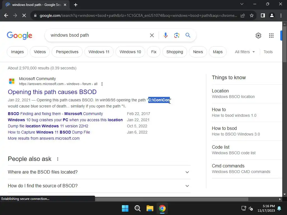Clear the Google search box
This screenshot has width=287, height=215.
(x=152, y=35)
